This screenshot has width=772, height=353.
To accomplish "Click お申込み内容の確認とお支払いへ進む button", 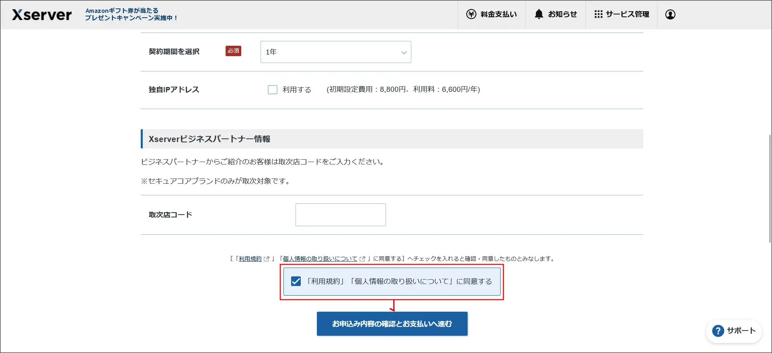I will [392, 324].
